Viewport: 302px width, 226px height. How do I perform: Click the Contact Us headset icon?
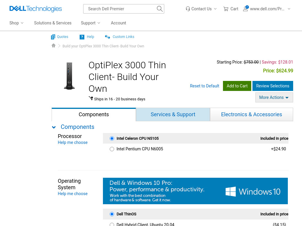188,9
